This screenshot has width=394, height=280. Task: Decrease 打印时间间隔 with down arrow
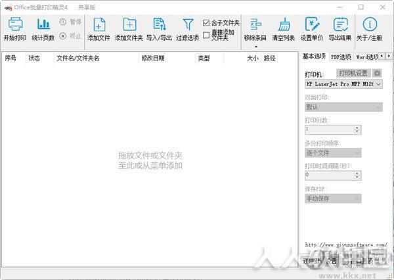tap(357, 177)
